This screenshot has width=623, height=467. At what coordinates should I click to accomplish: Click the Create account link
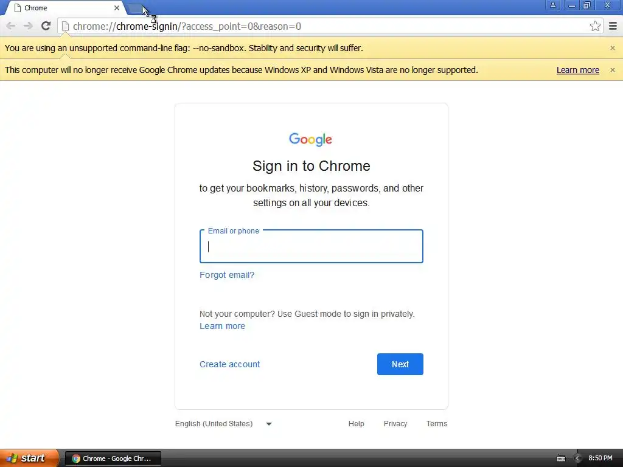pyautogui.click(x=229, y=364)
